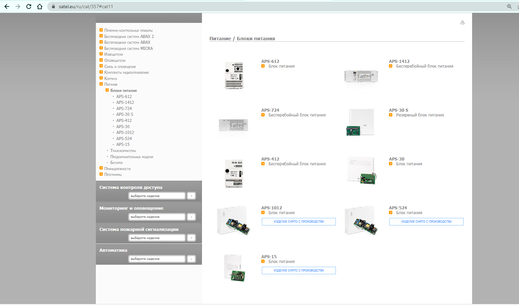The height and width of the screenshot is (305, 519).
Task: Click APS-1012 product image
Action: tap(233, 220)
